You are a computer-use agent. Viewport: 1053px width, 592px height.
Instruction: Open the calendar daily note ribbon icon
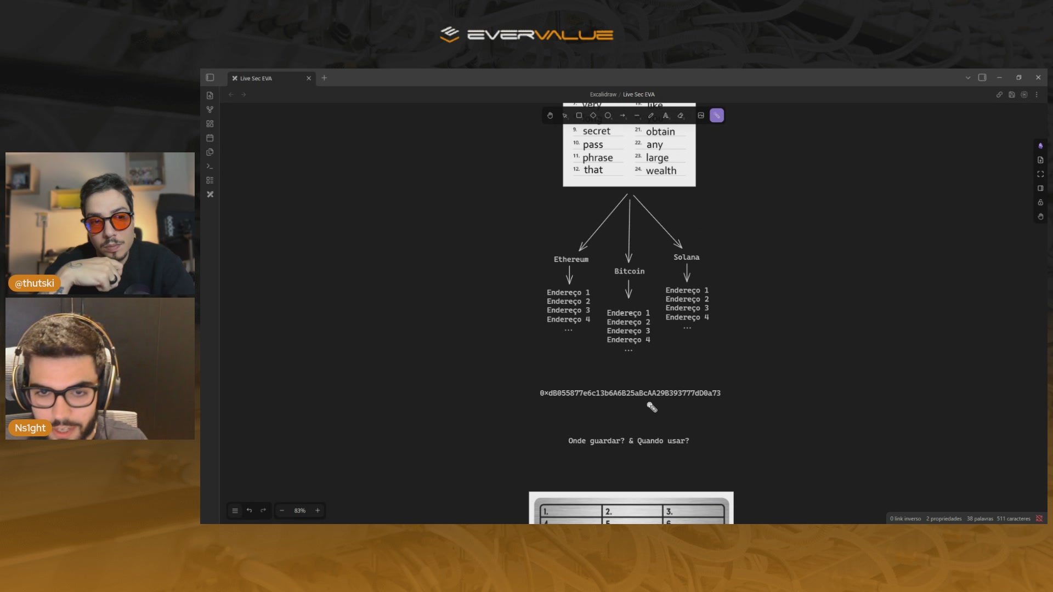210,138
